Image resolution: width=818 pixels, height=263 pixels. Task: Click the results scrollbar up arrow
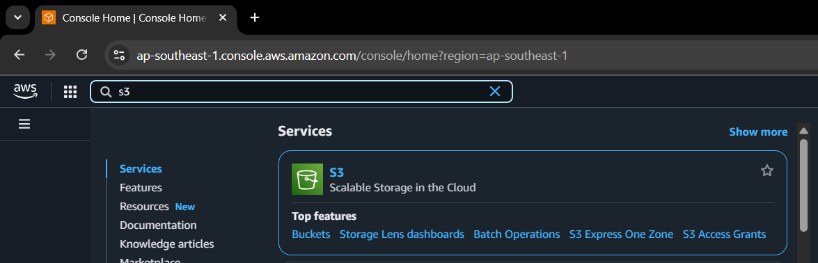pyautogui.click(x=803, y=131)
